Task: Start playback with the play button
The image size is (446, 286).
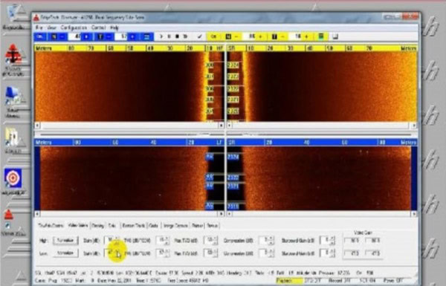Action: coord(161,36)
